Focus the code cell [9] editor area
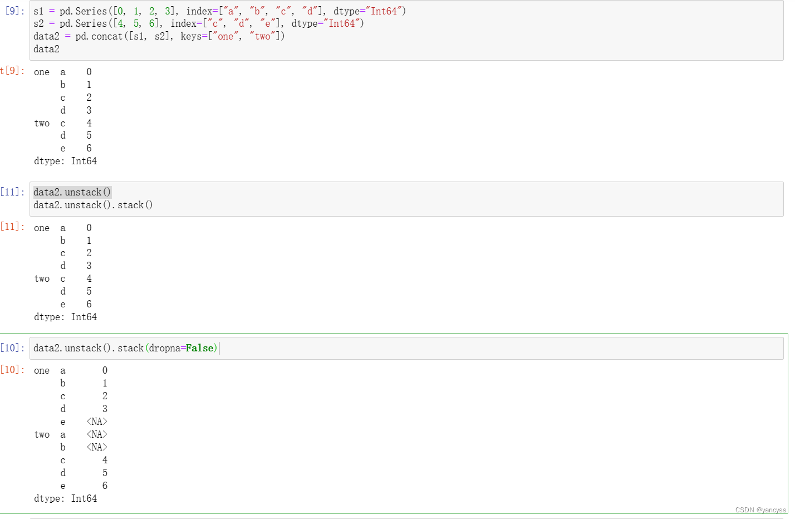The width and height of the screenshot is (795, 519). (x=406, y=30)
